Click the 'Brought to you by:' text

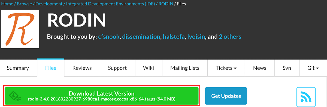point(72,37)
